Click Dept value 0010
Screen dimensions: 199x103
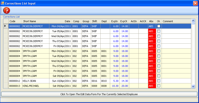click(x=105, y=81)
